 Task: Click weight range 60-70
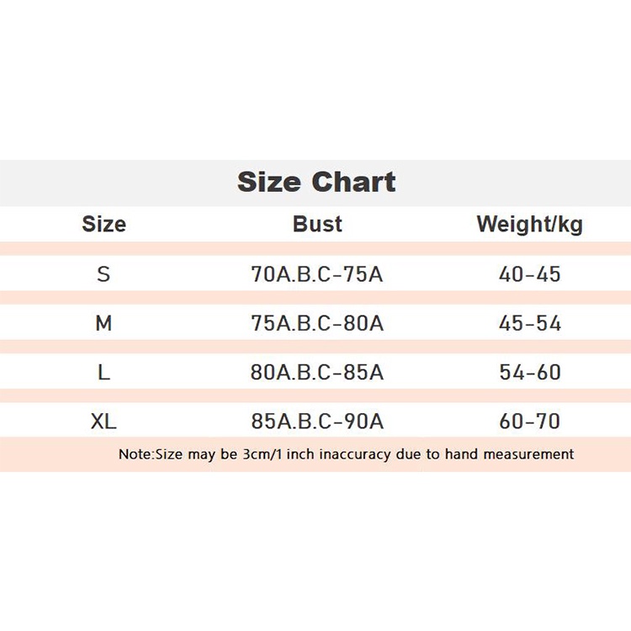(x=529, y=422)
